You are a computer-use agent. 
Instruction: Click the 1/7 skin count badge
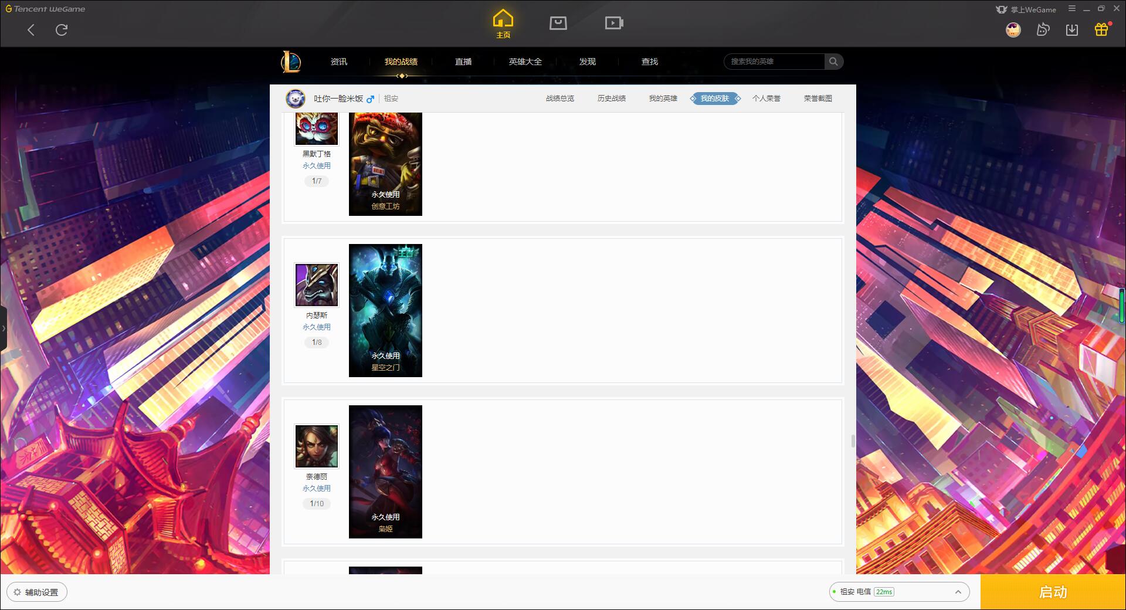317,181
